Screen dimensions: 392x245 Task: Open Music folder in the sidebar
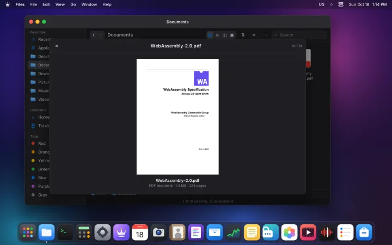click(40, 91)
